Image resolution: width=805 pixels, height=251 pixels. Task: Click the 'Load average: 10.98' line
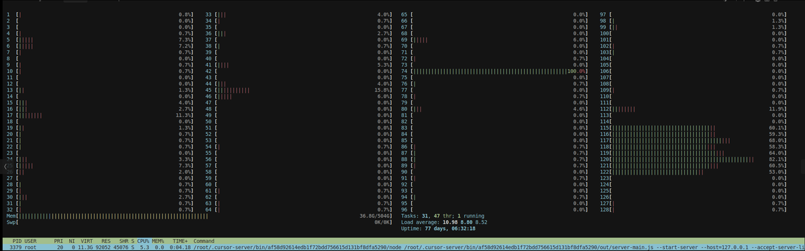click(444, 222)
